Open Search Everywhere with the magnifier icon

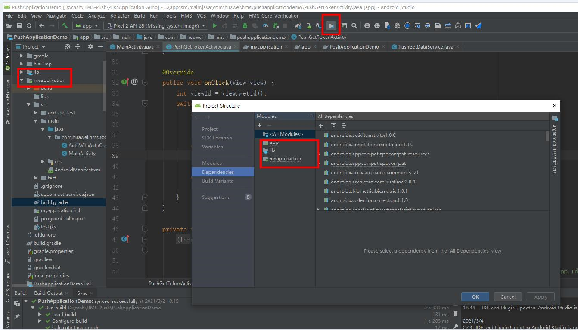(x=354, y=25)
